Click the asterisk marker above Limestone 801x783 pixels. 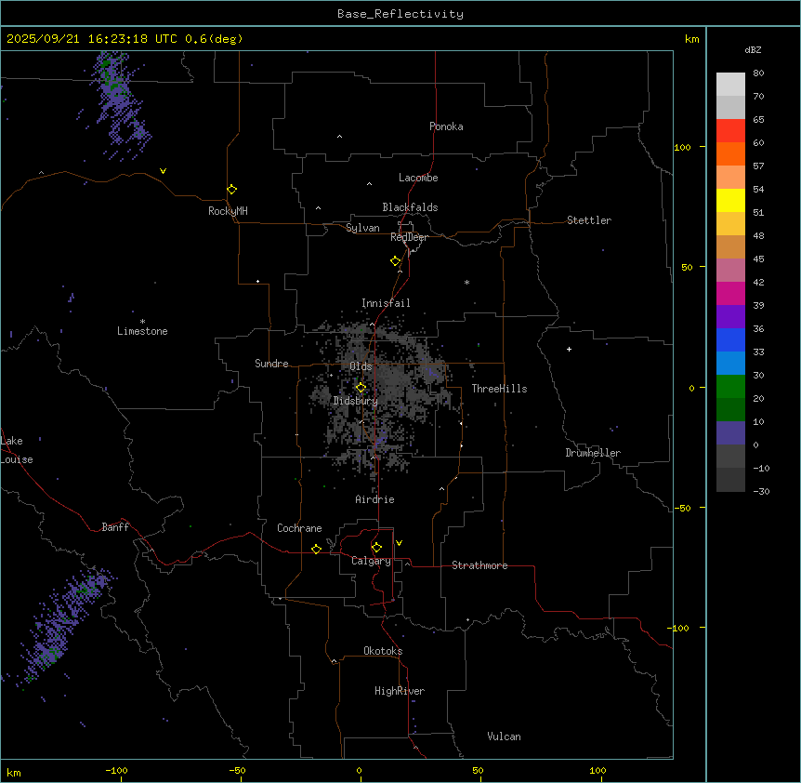pyautogui.click(x=142, y=321)
